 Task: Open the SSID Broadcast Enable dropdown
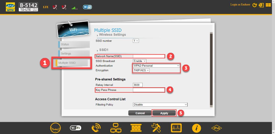pos(140,61)
